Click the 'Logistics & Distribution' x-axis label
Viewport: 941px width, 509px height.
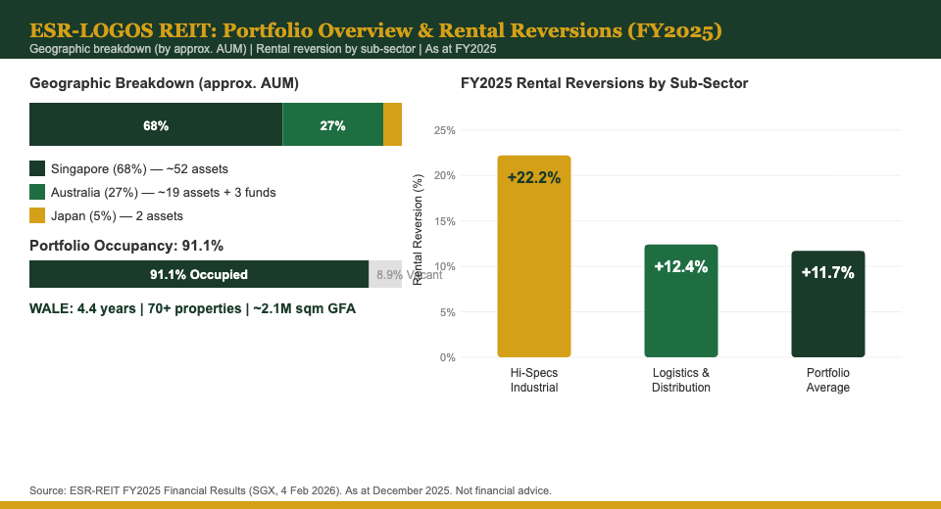coord(681,380)
